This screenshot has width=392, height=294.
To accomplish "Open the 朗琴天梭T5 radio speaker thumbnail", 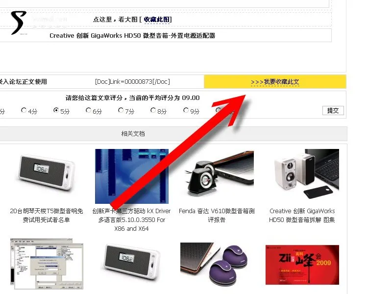I will [x=47, y=173].
